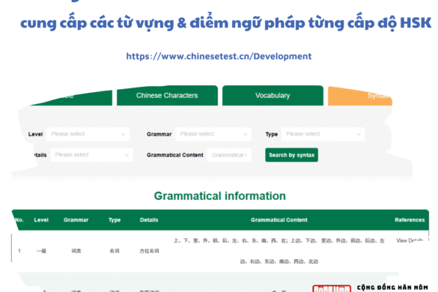
Task: Click the Level column header in table
Action: click(x=41, y=220)
